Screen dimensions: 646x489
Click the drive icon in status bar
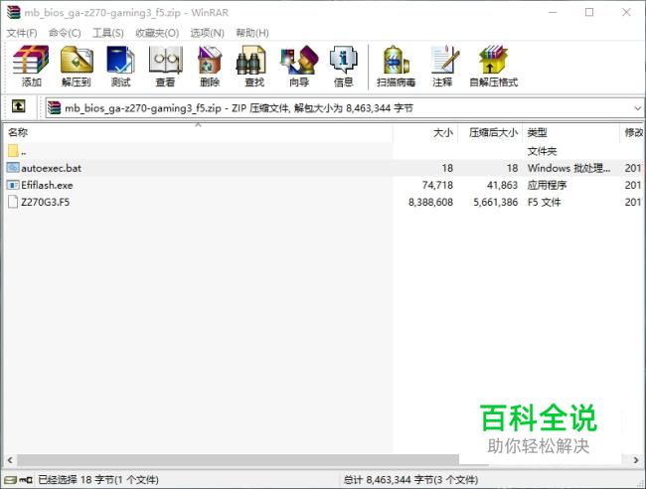(x=11, y=480)
